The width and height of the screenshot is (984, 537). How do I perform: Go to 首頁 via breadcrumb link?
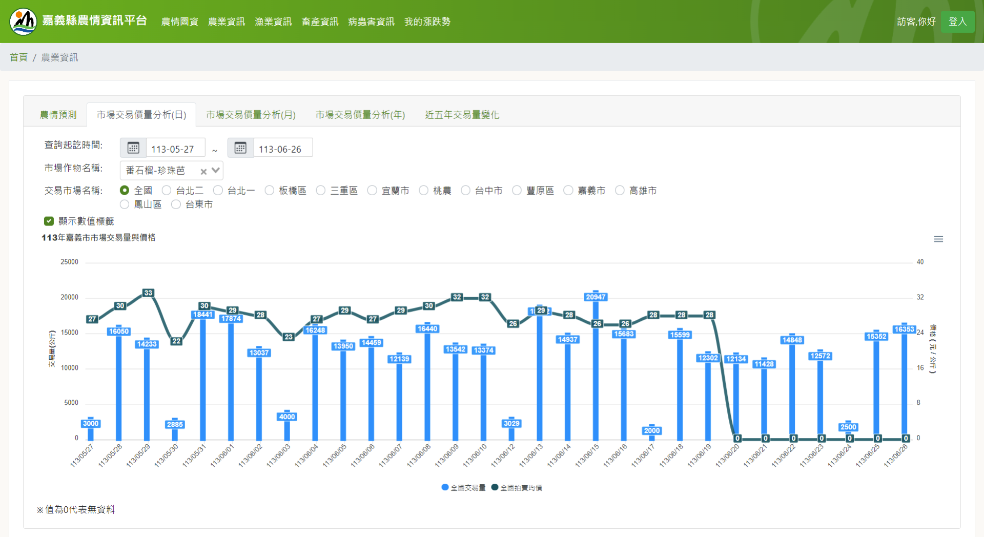pos(18,57)
